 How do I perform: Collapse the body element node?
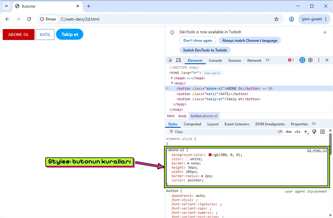(172, 83)
